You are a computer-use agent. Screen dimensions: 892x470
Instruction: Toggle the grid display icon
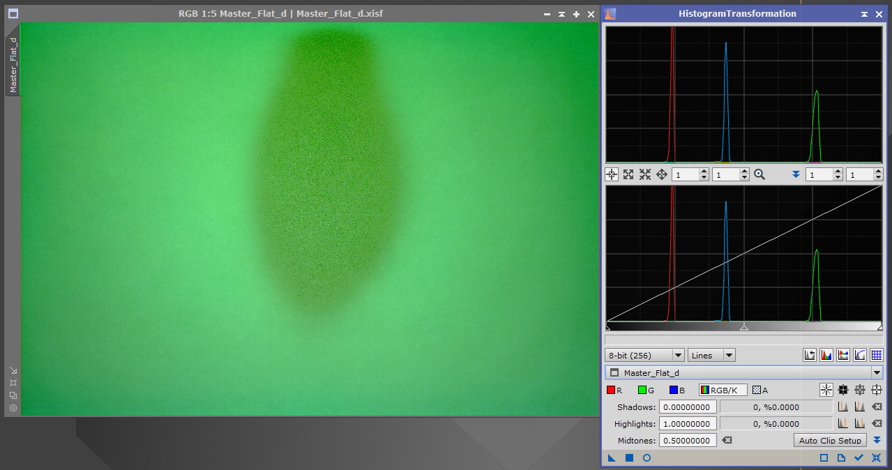pos(876,356)
